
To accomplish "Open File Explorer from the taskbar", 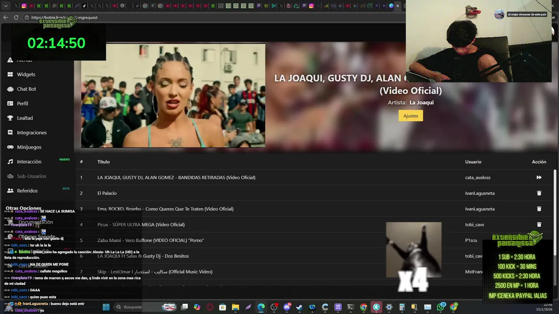I will [235, 307].
